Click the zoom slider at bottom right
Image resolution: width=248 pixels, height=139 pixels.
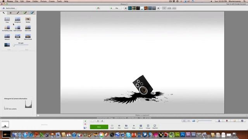point(205,121)
